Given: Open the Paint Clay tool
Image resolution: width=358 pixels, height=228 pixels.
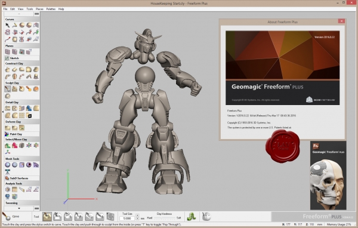Looking at the screenshot, I should [x=22, y=134].
